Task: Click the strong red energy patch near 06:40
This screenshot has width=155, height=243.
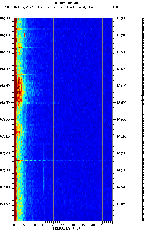Action: [x=19, y=90]
